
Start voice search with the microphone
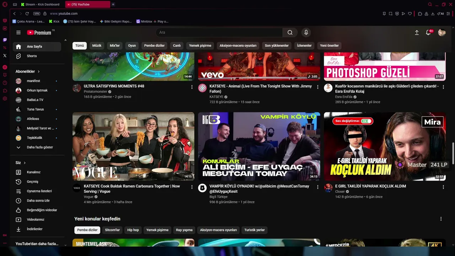coord(306,32)
